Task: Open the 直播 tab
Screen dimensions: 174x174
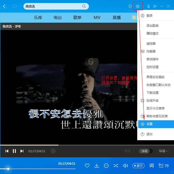Action: 117,17
